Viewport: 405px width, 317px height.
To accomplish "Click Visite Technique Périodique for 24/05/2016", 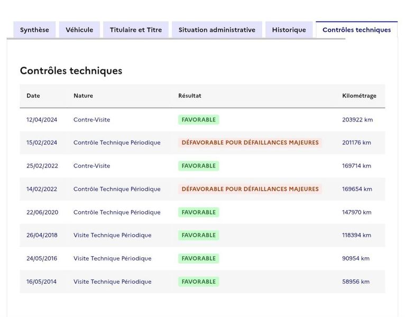I will (x=113, y=258).
